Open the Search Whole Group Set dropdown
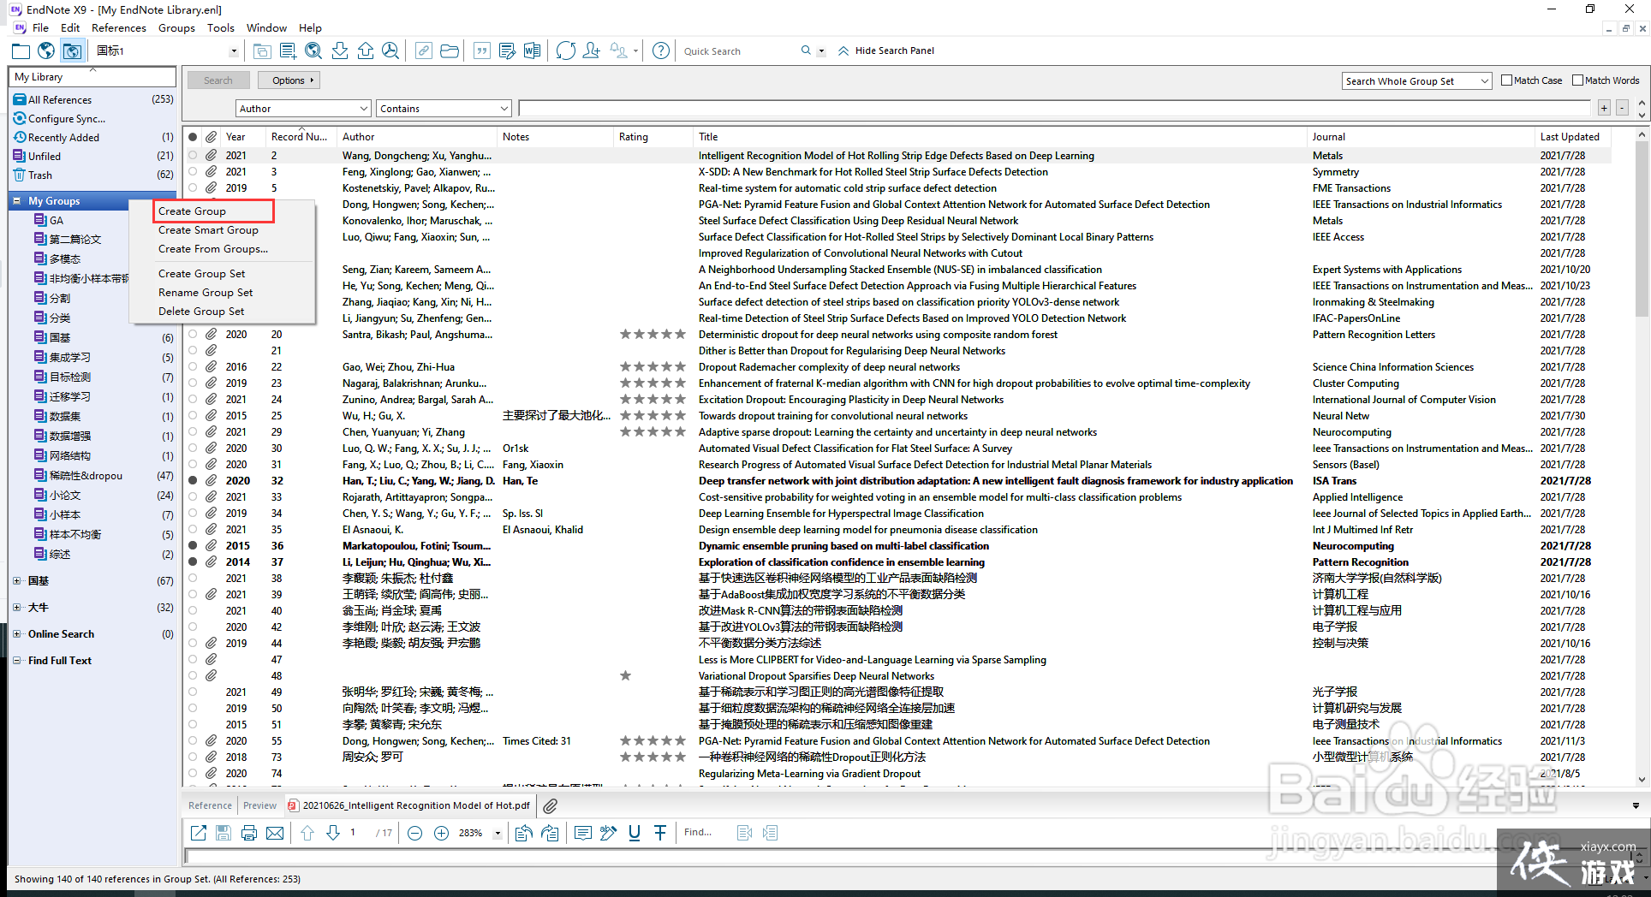The height and width of the screenshot is (897, 1651). pos(1485,81)
